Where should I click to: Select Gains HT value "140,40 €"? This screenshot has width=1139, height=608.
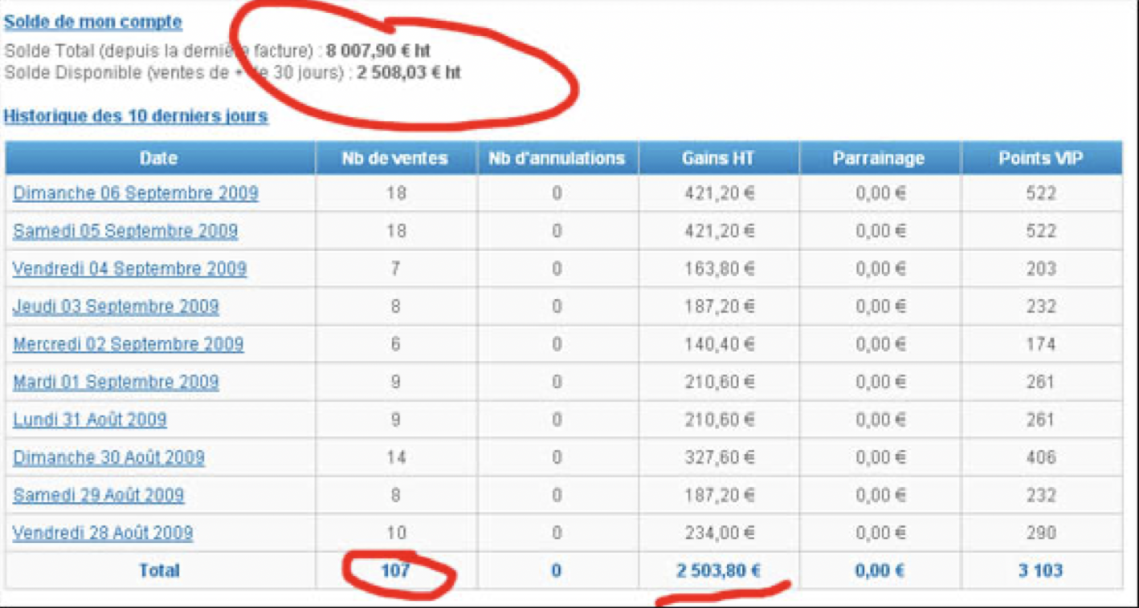720,344
